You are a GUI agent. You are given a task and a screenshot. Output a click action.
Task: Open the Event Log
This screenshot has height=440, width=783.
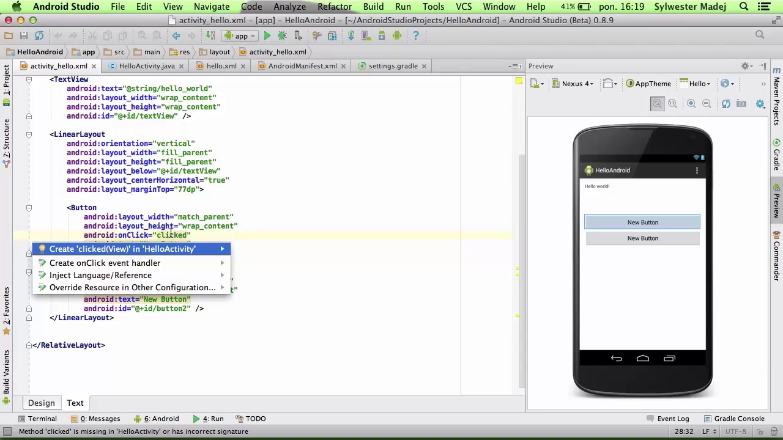(667, 419)
